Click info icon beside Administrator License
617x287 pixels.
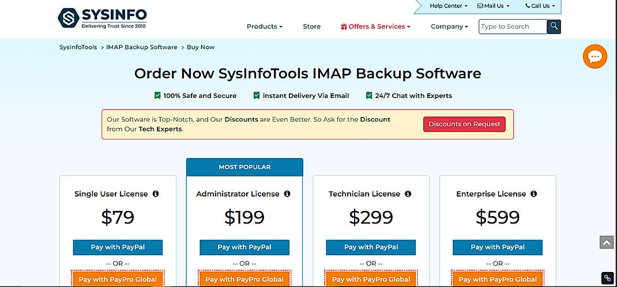(287, 194)
